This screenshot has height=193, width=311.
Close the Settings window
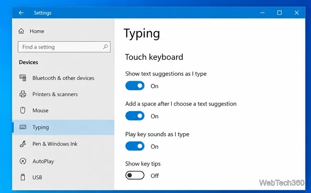297,13
